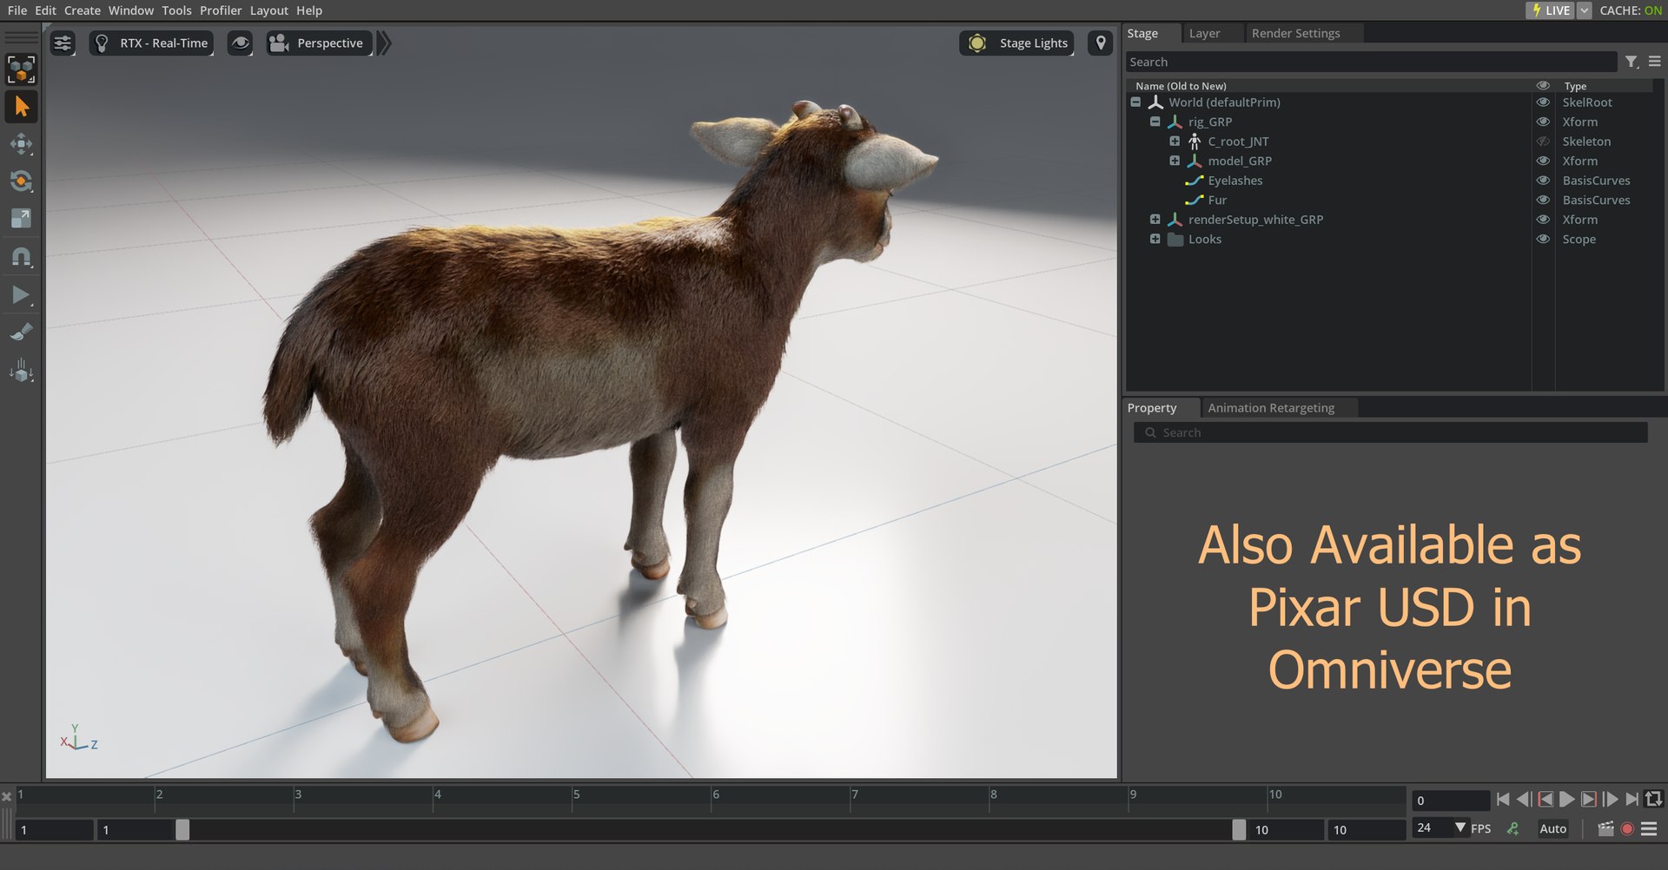The width and height of the screenshot is (1668, 870).
Task: Select the paint brush tool
Action: pyautogui.click(x=21, y=333)
